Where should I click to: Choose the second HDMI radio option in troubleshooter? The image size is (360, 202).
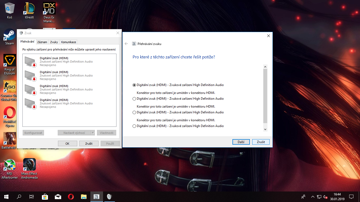pos(134,99)
